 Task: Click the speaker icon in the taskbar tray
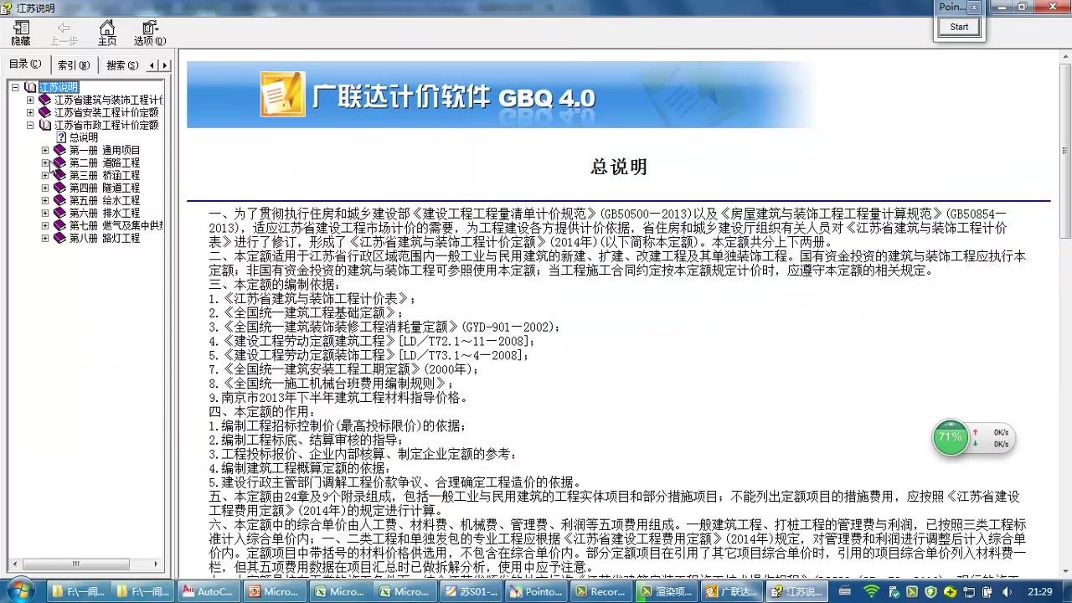pyautogui.click(x=1007, y=592)
